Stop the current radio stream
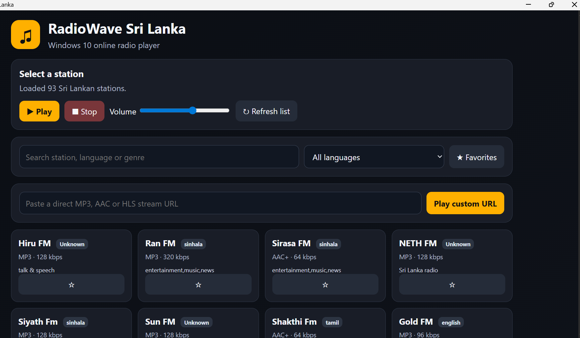580x338 pixels. [84, 111]
